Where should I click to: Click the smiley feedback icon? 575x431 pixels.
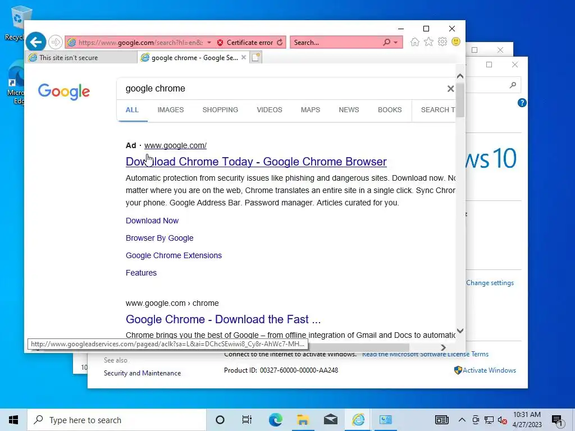coord(456,42)
